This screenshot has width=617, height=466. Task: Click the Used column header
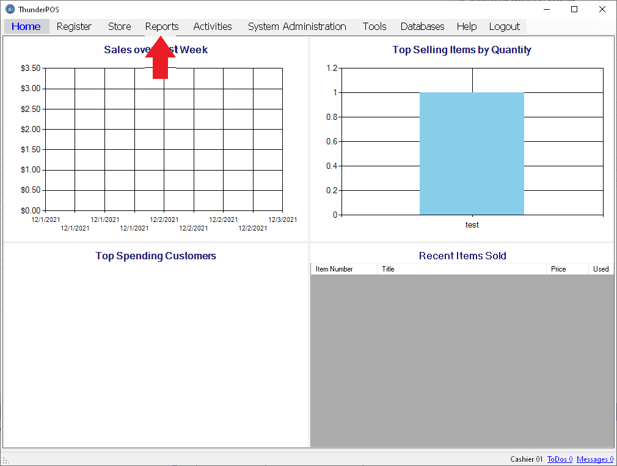[x=601, y=269]
